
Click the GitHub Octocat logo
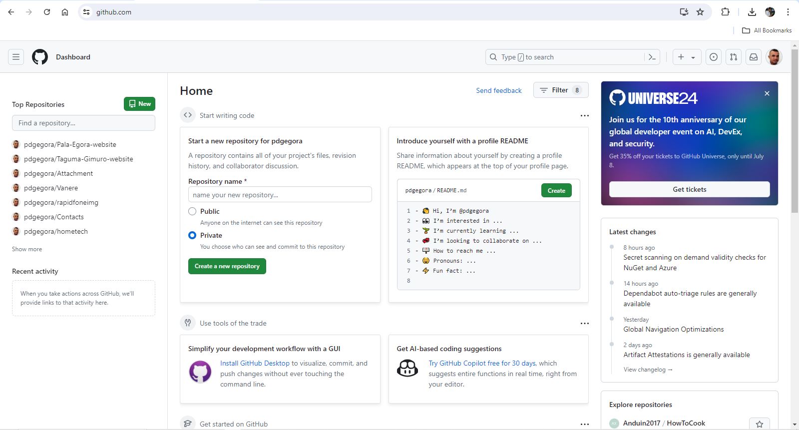tap(40, 57)
